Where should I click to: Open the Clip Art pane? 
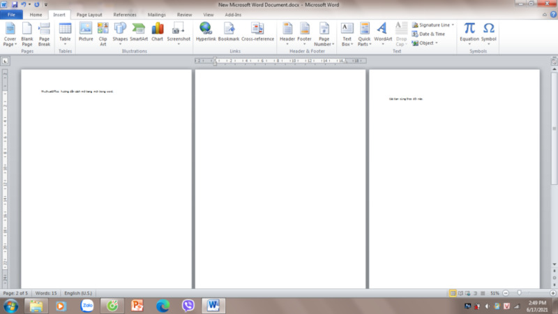tap(103, 32)
